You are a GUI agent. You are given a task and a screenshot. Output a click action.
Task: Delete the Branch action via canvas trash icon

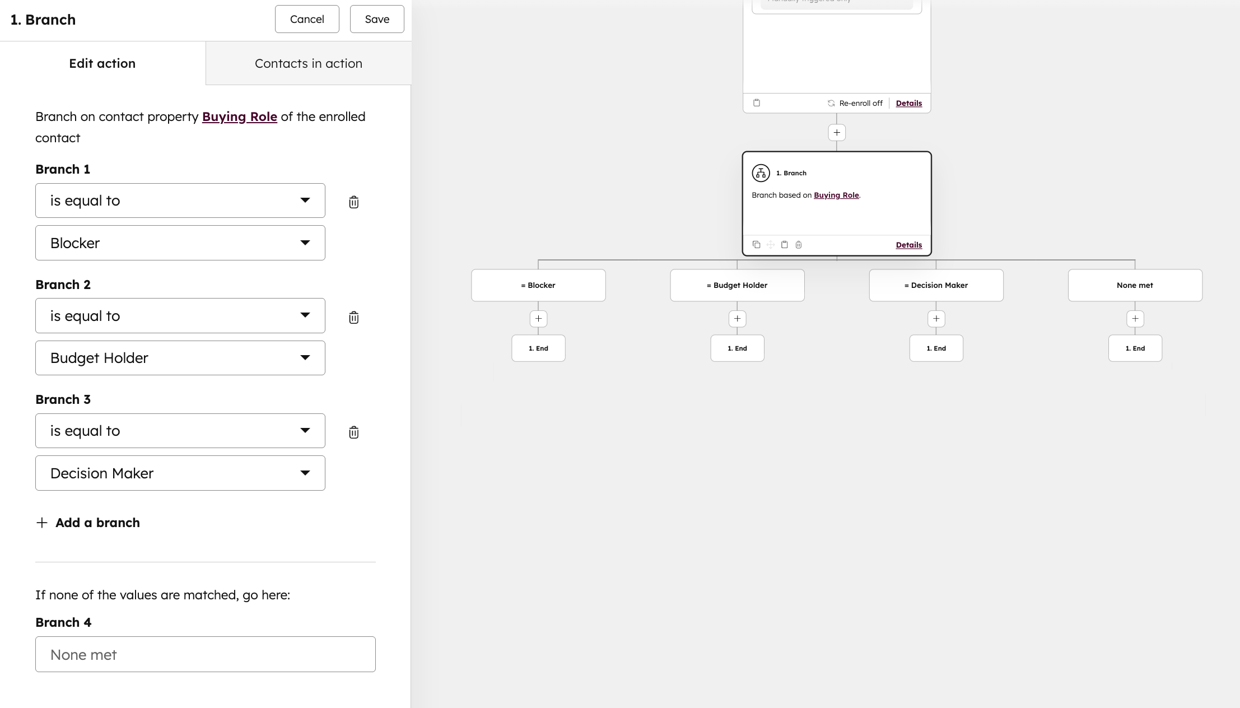pos(798,245)
